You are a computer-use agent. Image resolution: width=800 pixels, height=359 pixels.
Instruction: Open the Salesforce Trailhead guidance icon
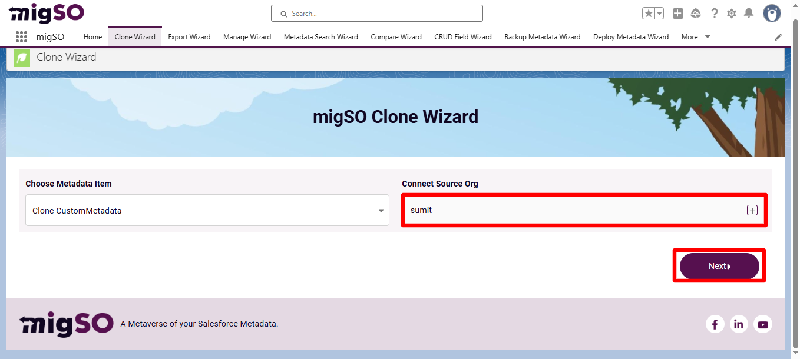(696, 13)
